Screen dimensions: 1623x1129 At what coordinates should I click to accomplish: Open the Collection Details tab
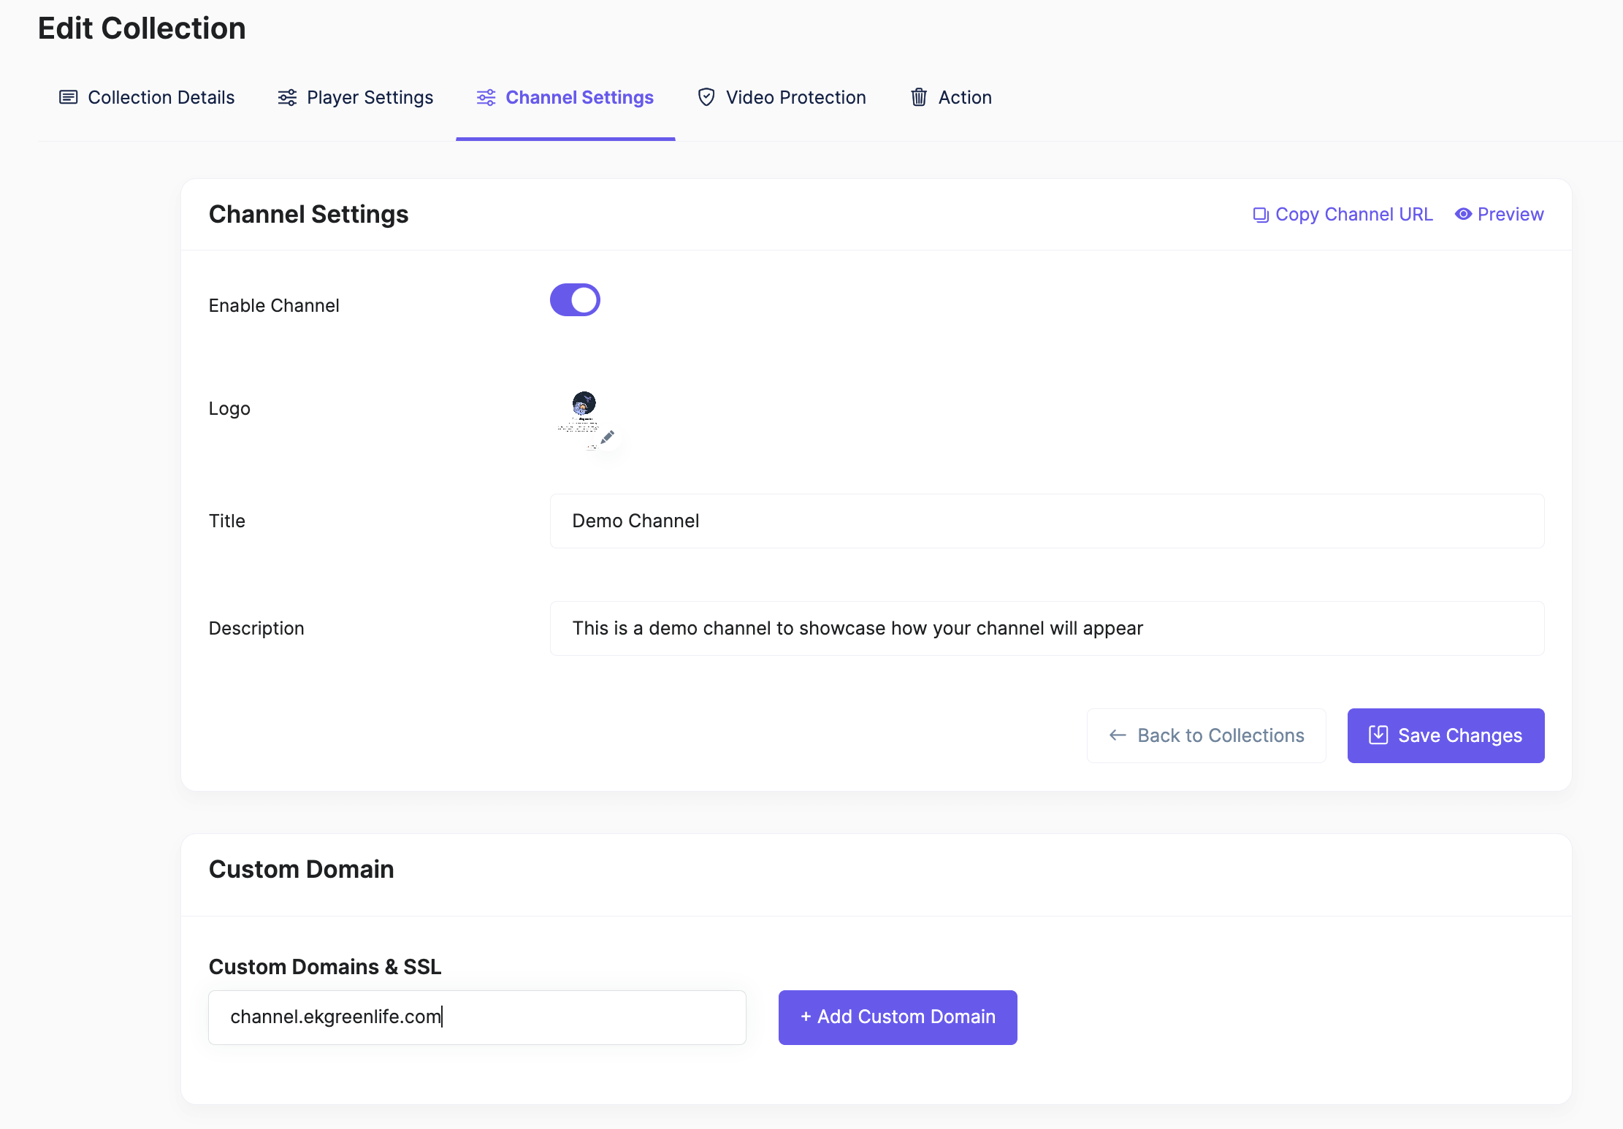click(161, 97)
